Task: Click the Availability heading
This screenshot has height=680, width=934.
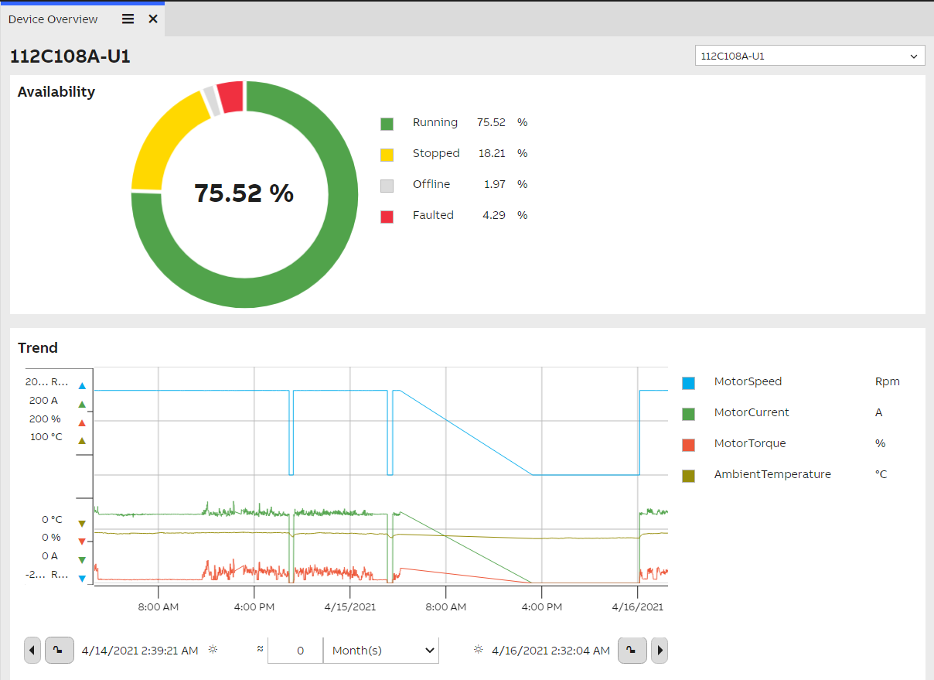Action: (x=56, y=91)
